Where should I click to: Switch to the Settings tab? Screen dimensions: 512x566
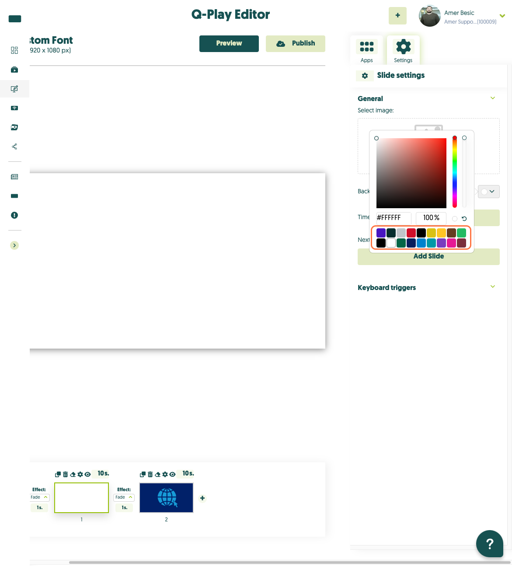(403, 51)
